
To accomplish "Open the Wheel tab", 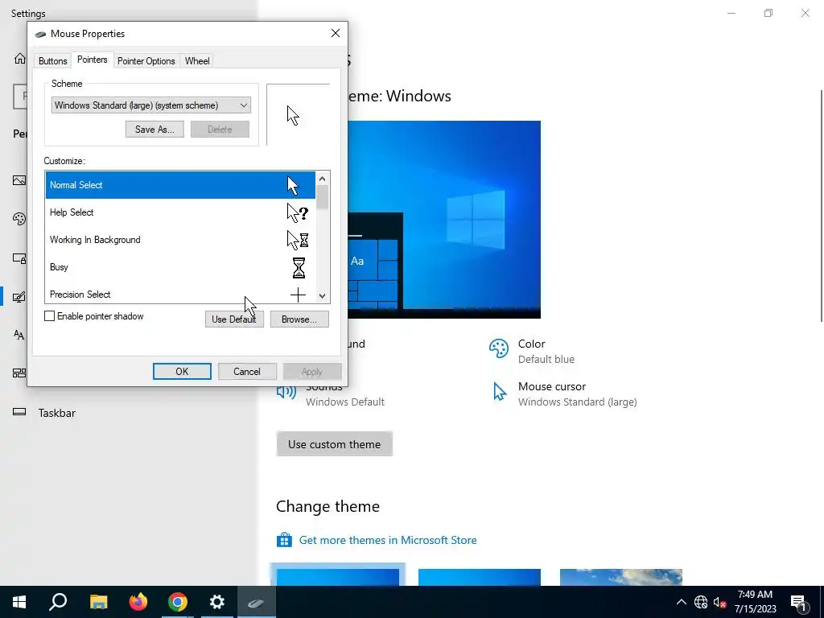I will pos(197,61).
